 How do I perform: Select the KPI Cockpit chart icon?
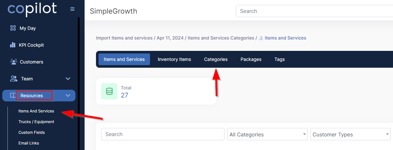pos(13,45)
